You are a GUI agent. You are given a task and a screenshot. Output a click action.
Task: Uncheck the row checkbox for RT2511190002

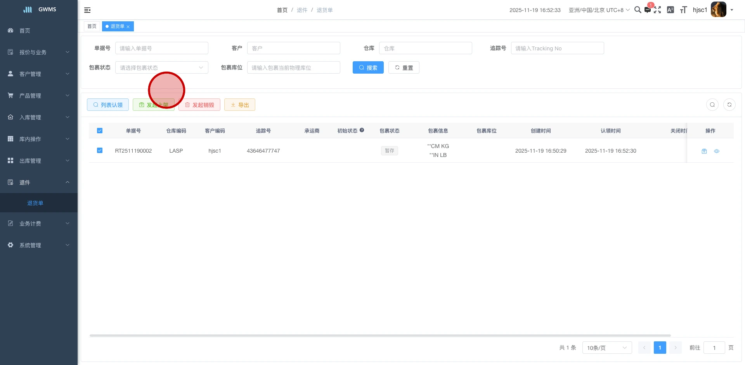tap(100, 150)
